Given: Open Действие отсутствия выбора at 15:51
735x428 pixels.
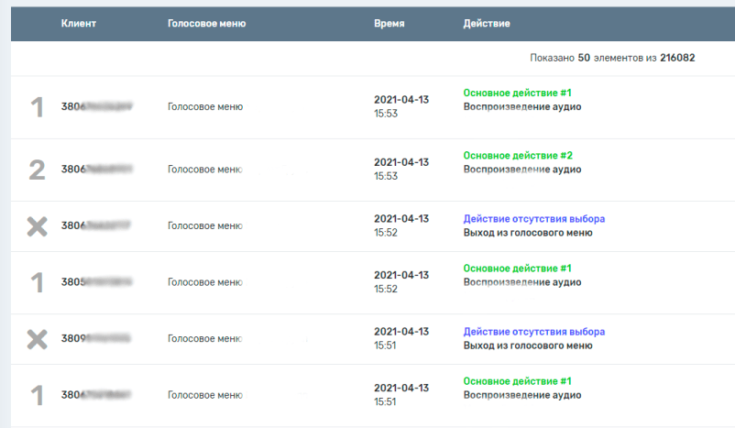Looking at the screenshot, I should click(x=533, y=332).
